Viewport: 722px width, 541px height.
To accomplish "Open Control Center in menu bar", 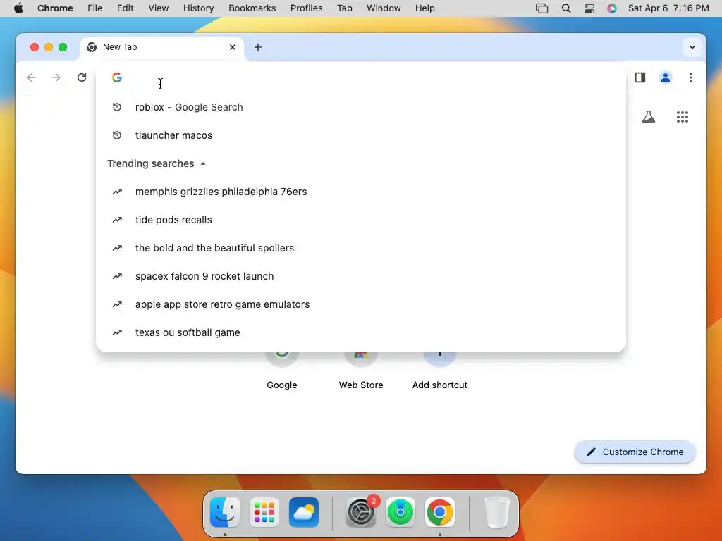I will [589, 8].
